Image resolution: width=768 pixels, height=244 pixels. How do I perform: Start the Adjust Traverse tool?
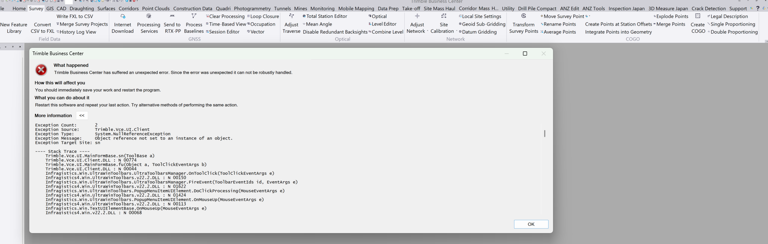(x=291, y=24)
